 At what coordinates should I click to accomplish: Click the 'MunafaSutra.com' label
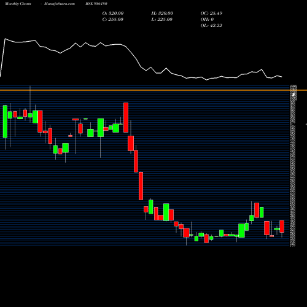[60, 4]
